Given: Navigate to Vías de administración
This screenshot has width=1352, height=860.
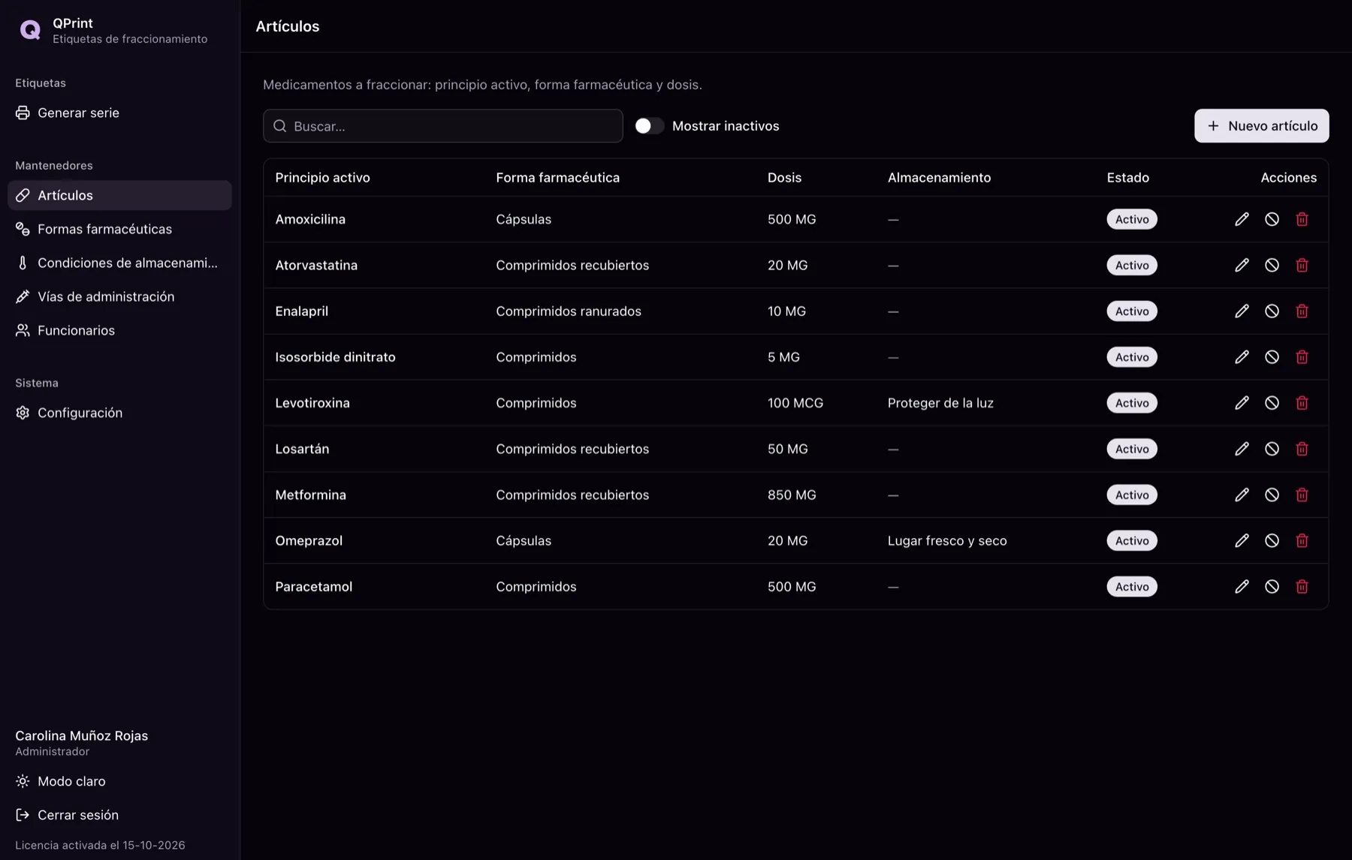Looking at the screenshot, I should [119, 296].
